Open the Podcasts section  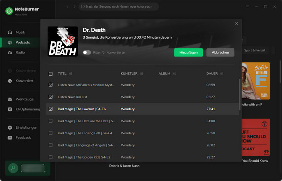coord(20,43)
